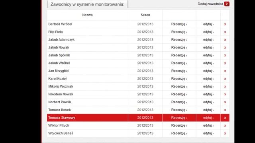View Recenzję of Jan Mrzygłód
Image resolution: width=255 pixels, height=143 pixels.
[179, 71]
